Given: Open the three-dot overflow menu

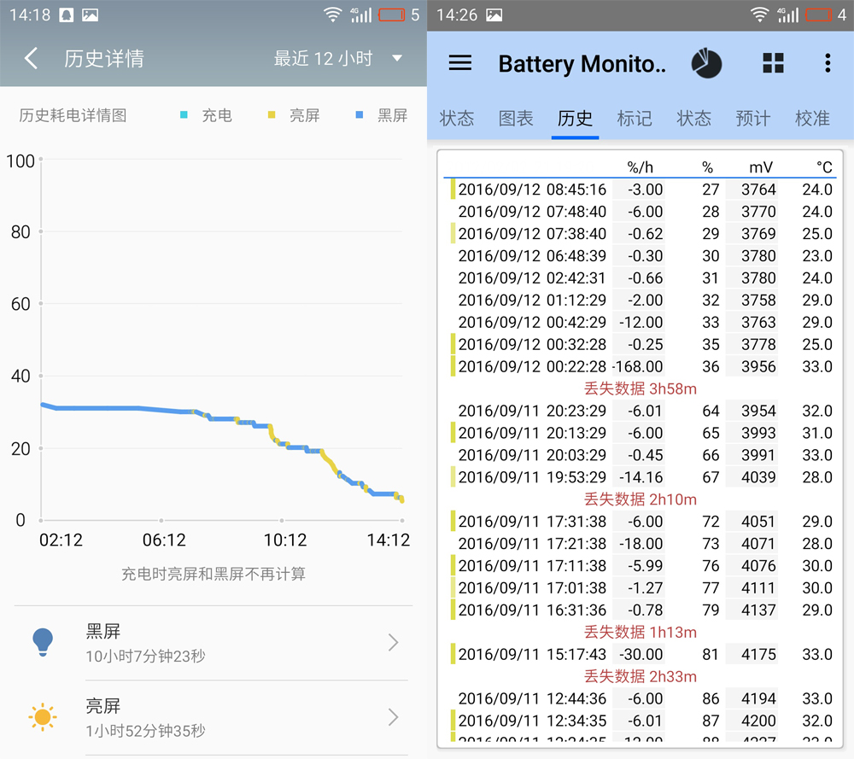Looking at the screenshot, I should [827, 63].
